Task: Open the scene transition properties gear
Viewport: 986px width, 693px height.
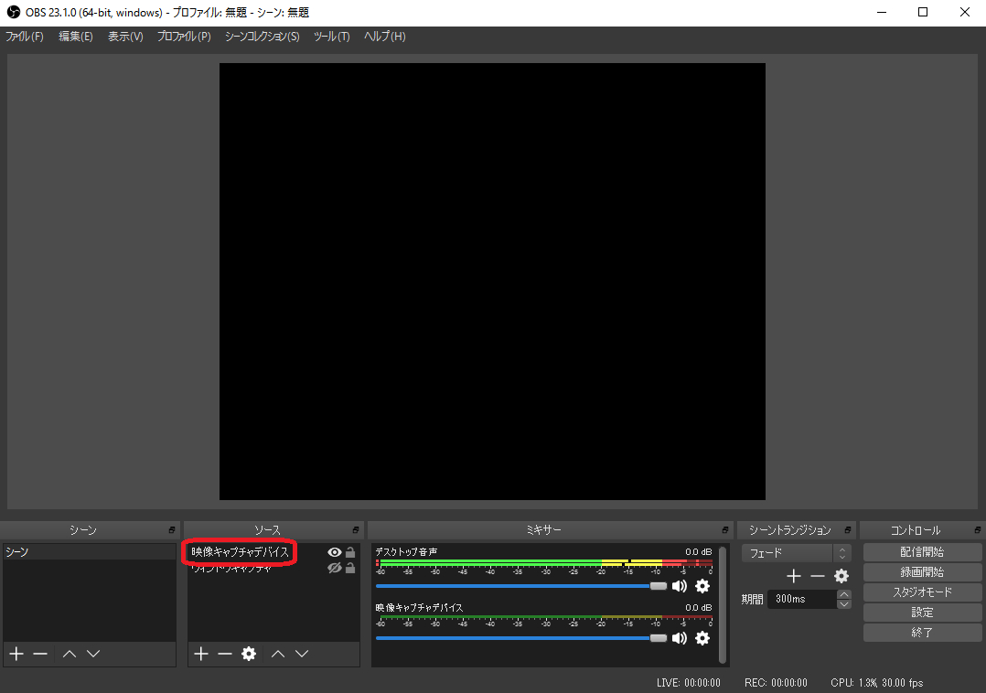Action: pyautogui.click(x=841, y=576)
